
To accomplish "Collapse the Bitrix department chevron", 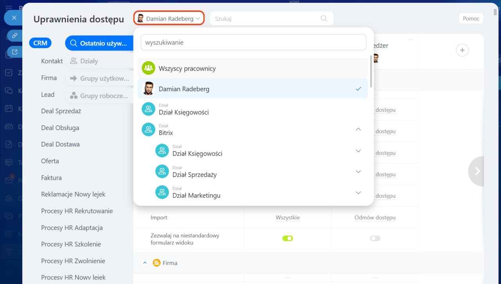I will click(x=358, y=129).
